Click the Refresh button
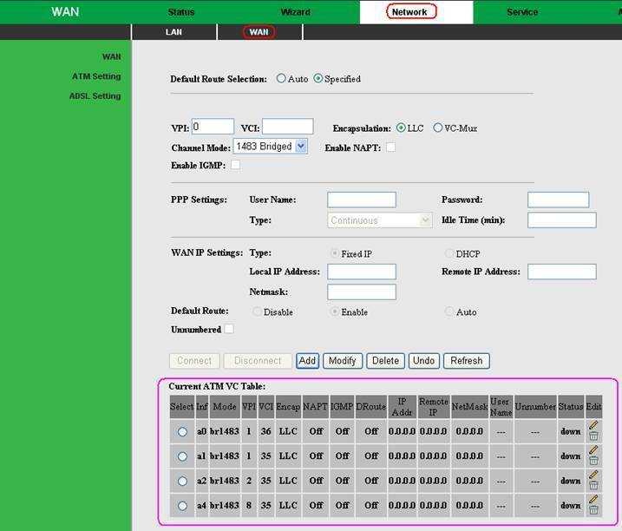 (466, 361)
